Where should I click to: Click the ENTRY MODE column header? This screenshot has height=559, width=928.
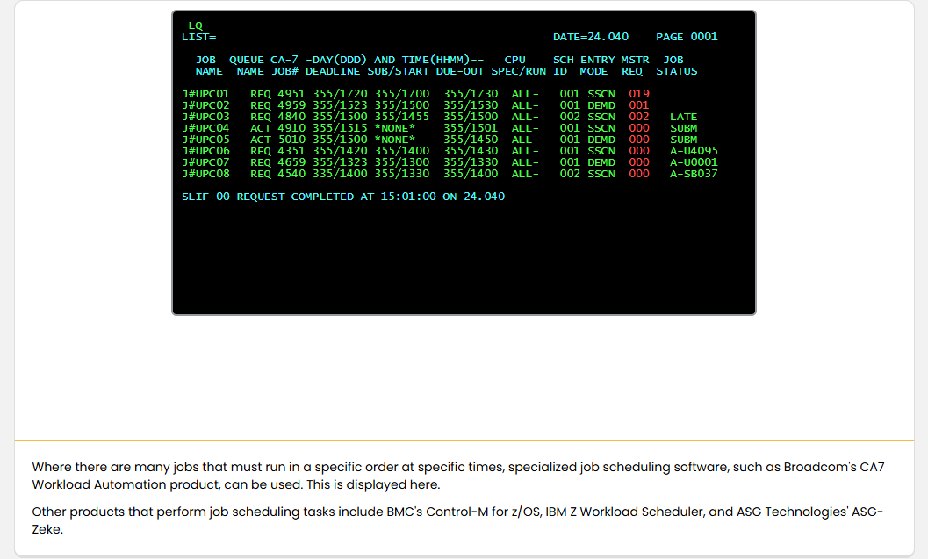[x=598, y=66]
